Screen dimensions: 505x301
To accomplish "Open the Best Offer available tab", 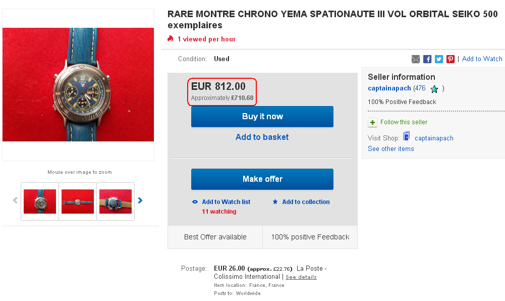I will point(215,237).
